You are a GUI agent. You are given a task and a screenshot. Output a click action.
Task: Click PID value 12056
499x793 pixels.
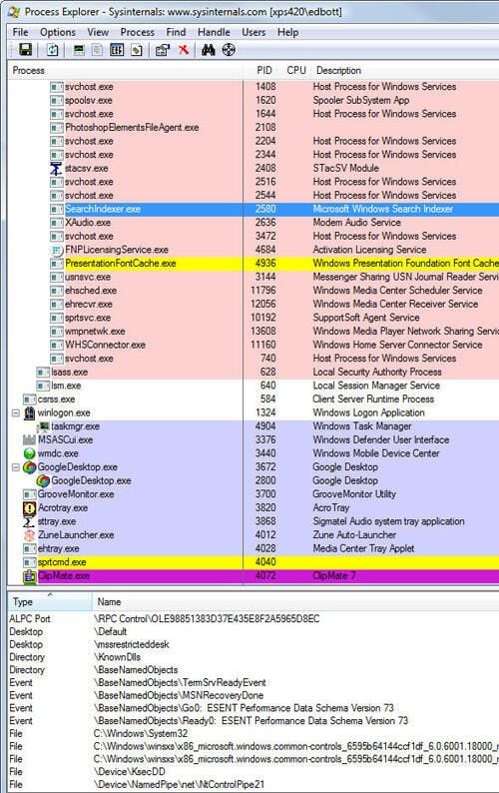pos(263,304)
